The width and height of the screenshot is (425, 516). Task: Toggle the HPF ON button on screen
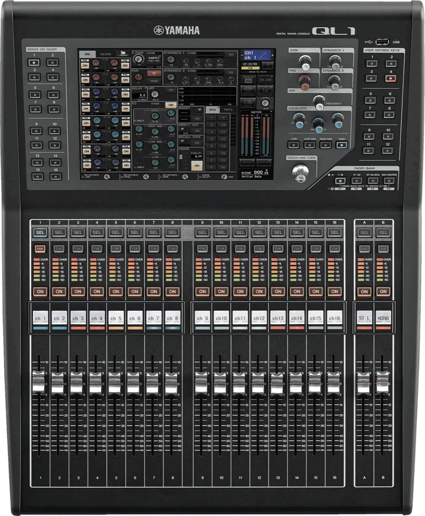pos(171,90)
